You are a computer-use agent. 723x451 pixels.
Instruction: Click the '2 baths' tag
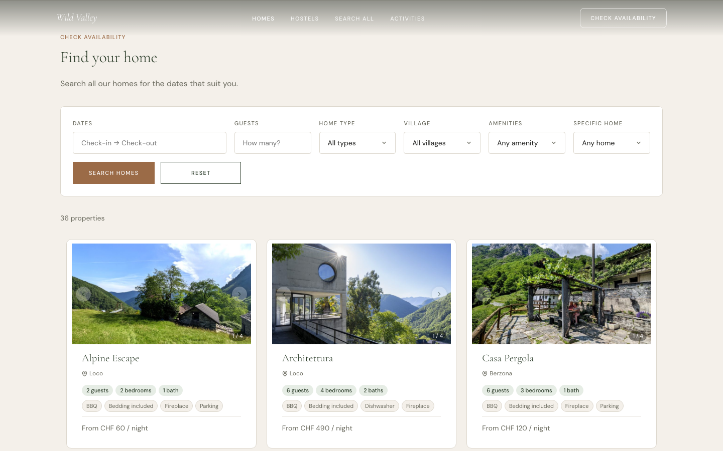click(x=373, y=390)
